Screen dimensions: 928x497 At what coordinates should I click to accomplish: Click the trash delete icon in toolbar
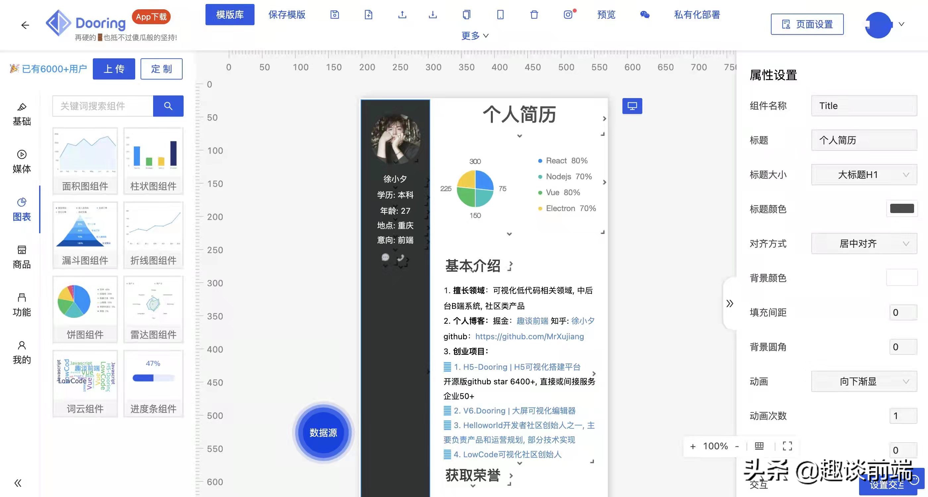point(534,14)
